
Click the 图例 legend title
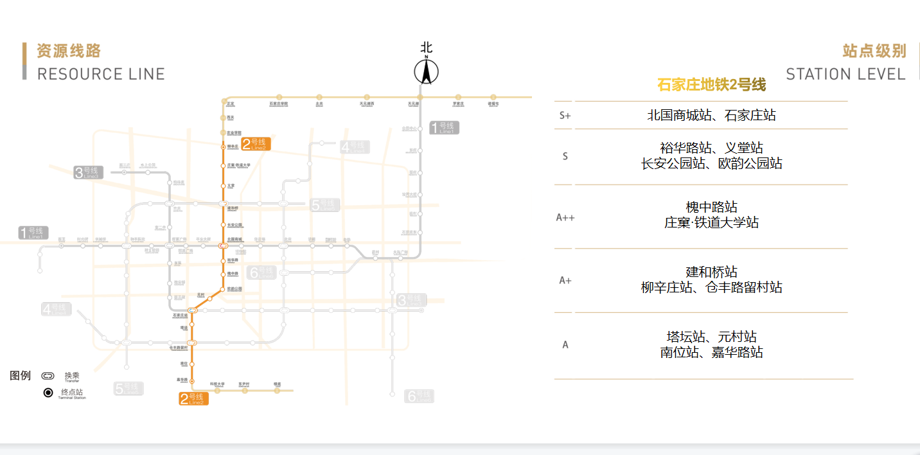20,375
